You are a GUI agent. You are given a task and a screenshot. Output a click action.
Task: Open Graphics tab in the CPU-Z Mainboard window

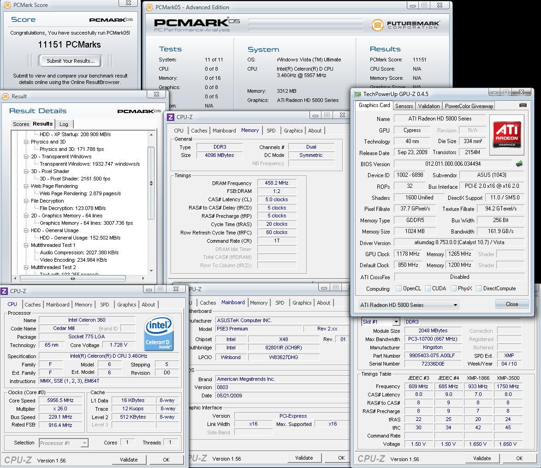(x=302, y=303)
